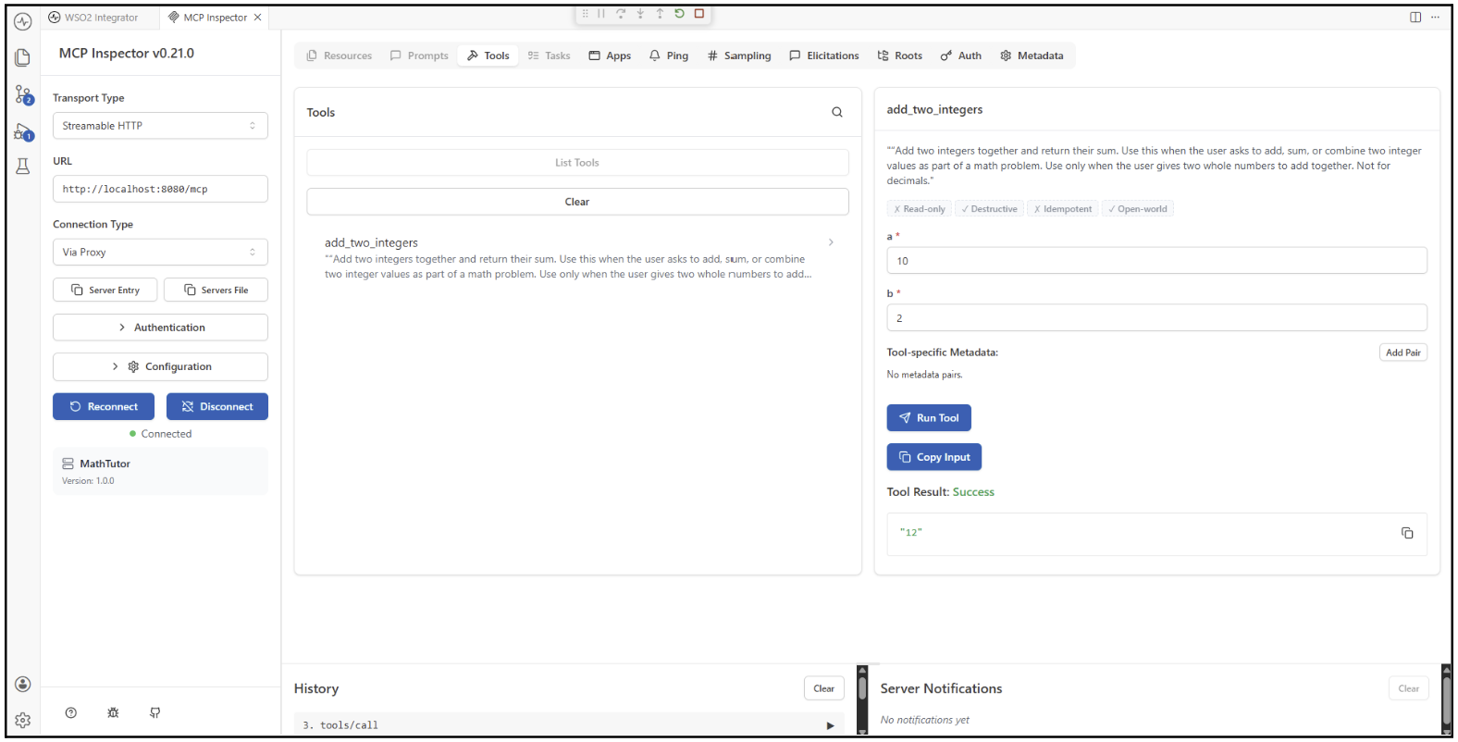Click the split editor layout icon
This screenshot has height=742, width=1458.
click(x=1415, y=18)
